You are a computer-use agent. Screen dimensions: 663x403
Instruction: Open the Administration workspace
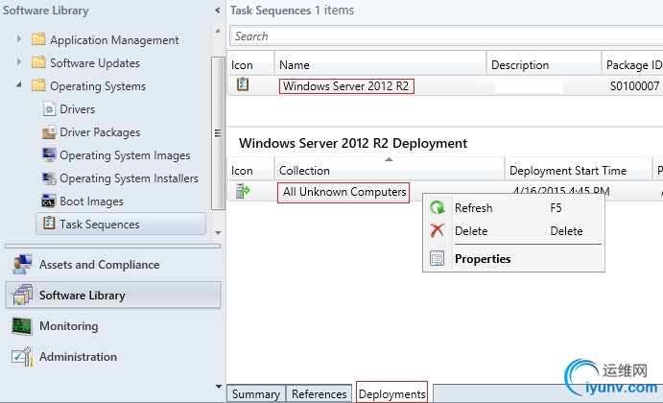pos(113,357)
